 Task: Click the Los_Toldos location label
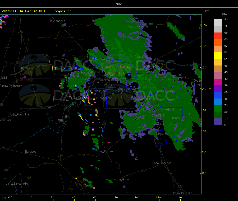[105, 151]
